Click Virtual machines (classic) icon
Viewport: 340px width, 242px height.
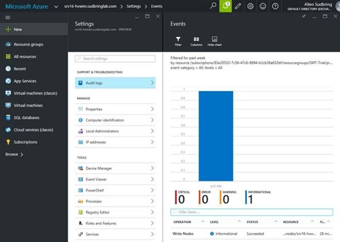(8, 93)
